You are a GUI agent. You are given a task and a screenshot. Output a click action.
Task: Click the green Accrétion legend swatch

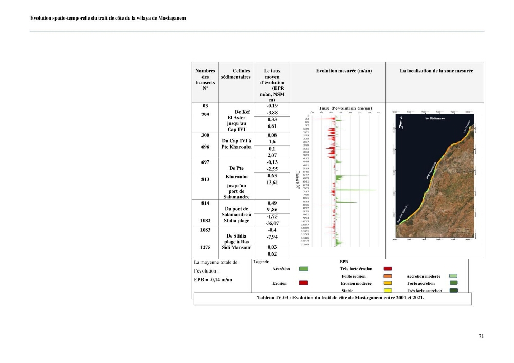pyautogui.click(x=304, y=269)
